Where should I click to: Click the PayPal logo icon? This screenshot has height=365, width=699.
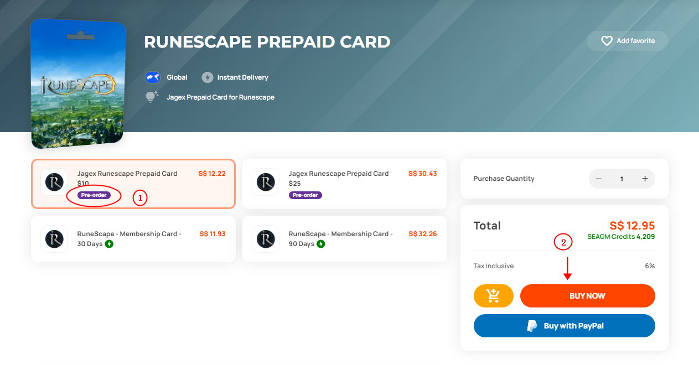tap(532, 326)
